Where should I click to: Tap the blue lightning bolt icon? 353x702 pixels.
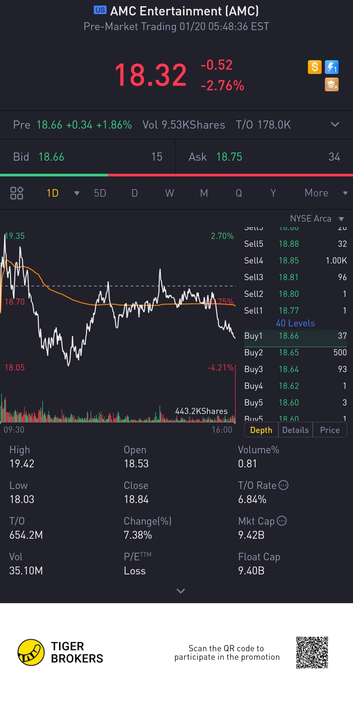click(331, 67)
